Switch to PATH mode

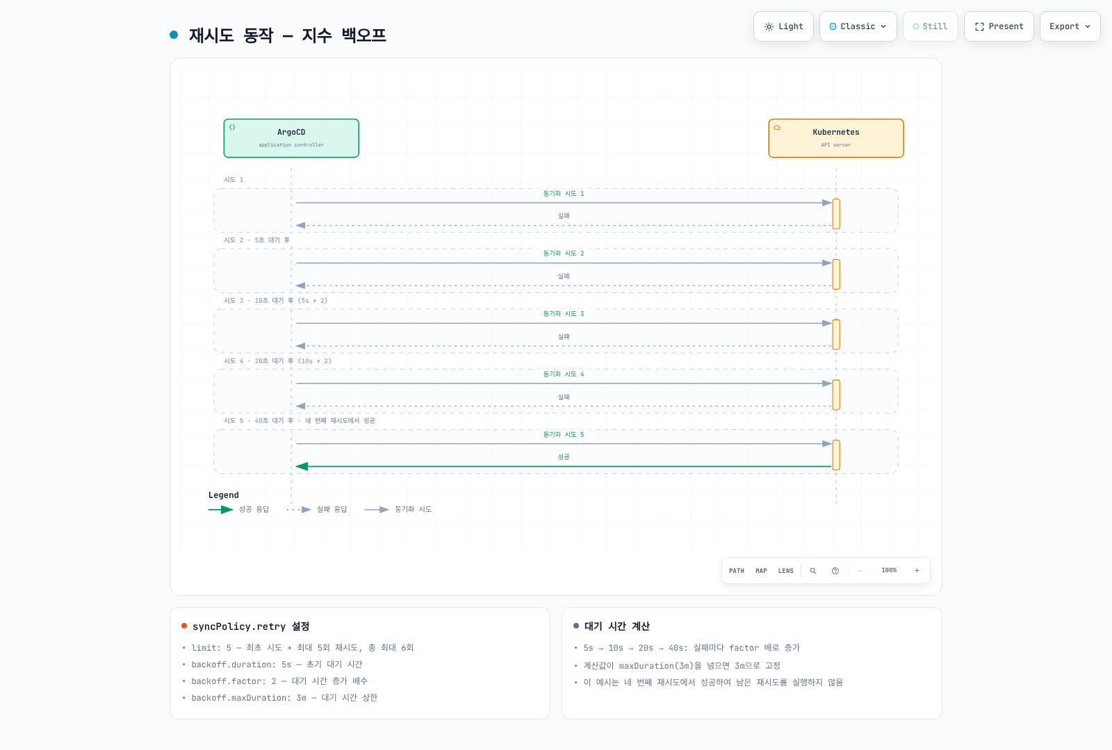(737, 571)
